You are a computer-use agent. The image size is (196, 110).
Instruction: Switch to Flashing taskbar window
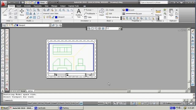click(x=71, y=108)
